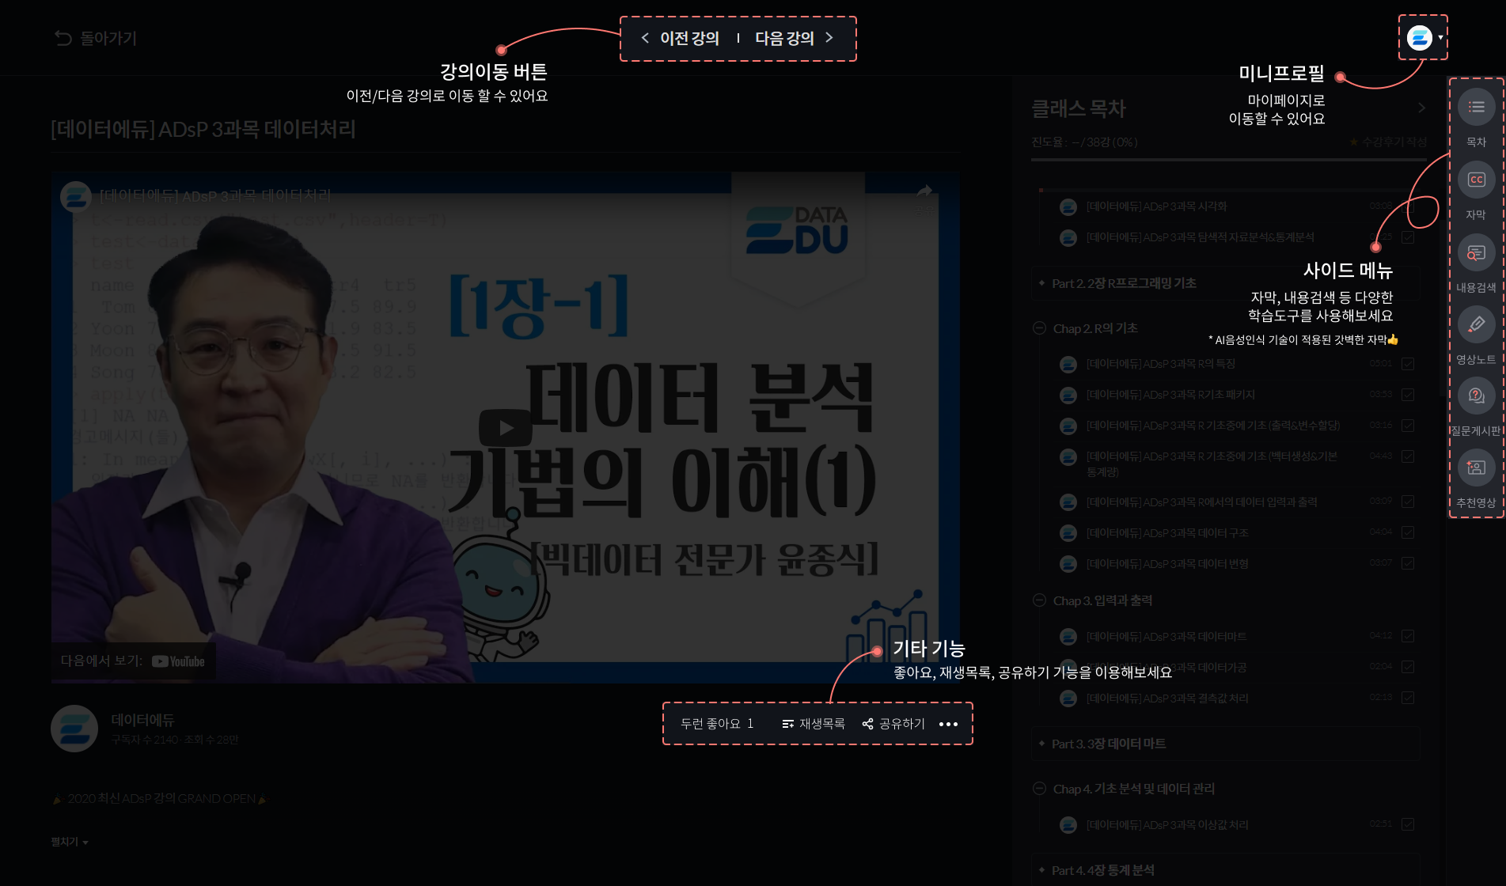Open the R에서의 데이터 입력과 출력 lesson
The image size is (1506, 886).
1201,502
